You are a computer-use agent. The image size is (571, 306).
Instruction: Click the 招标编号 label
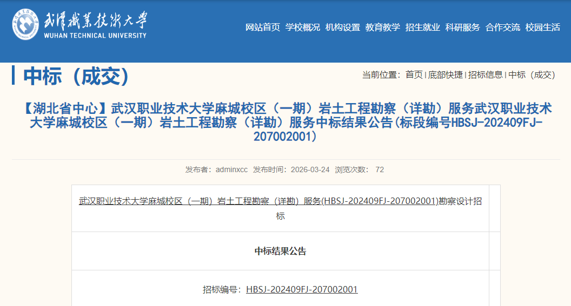point(222,289)
